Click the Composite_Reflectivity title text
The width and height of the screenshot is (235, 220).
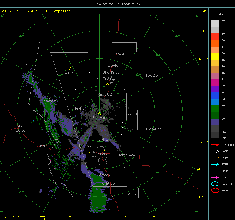[x=118, y=4]
